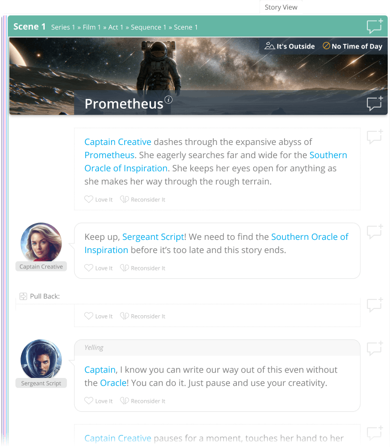This screenshot has width=390, height=447.
Task: Click info icon beside Prometheus title
Action: [x=168, y=99]
